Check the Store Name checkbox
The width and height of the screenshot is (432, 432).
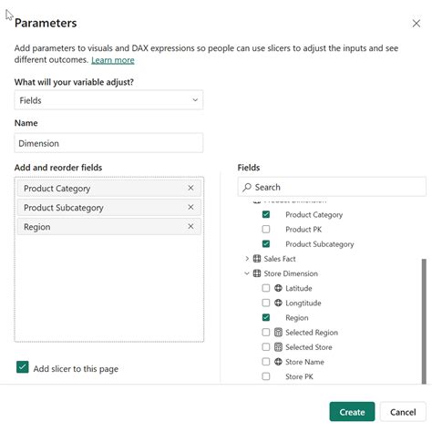[266, 362]
